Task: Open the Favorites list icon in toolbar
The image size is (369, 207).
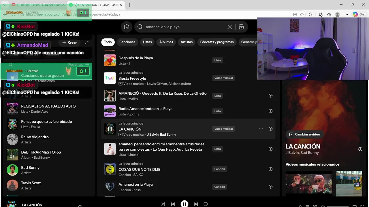Action: point(329,14)
